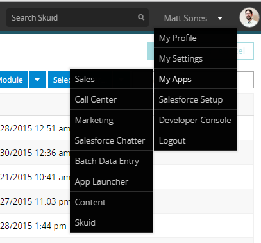
Task: Click Logout in the user menu
Action: point(195,140)
